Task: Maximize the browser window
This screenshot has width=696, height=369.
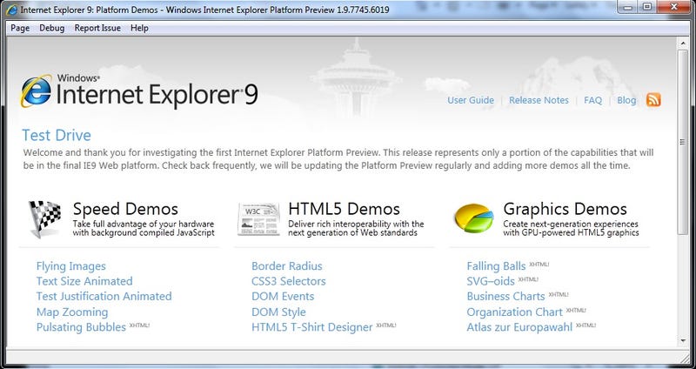Action: [x=647, y=6]
